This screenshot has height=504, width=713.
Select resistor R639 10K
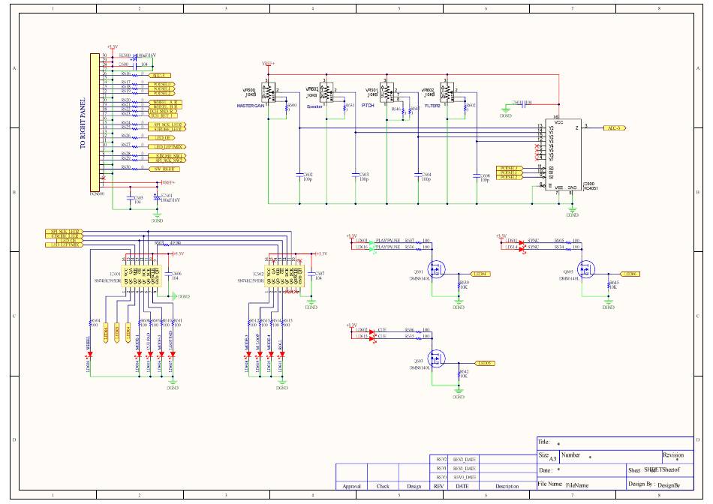coord(459,285)
